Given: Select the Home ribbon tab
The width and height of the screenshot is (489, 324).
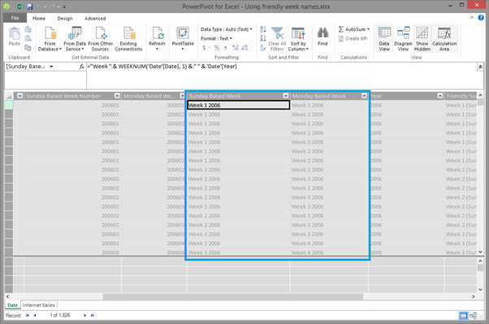Looking at the screenshot, I should (39, 19).
